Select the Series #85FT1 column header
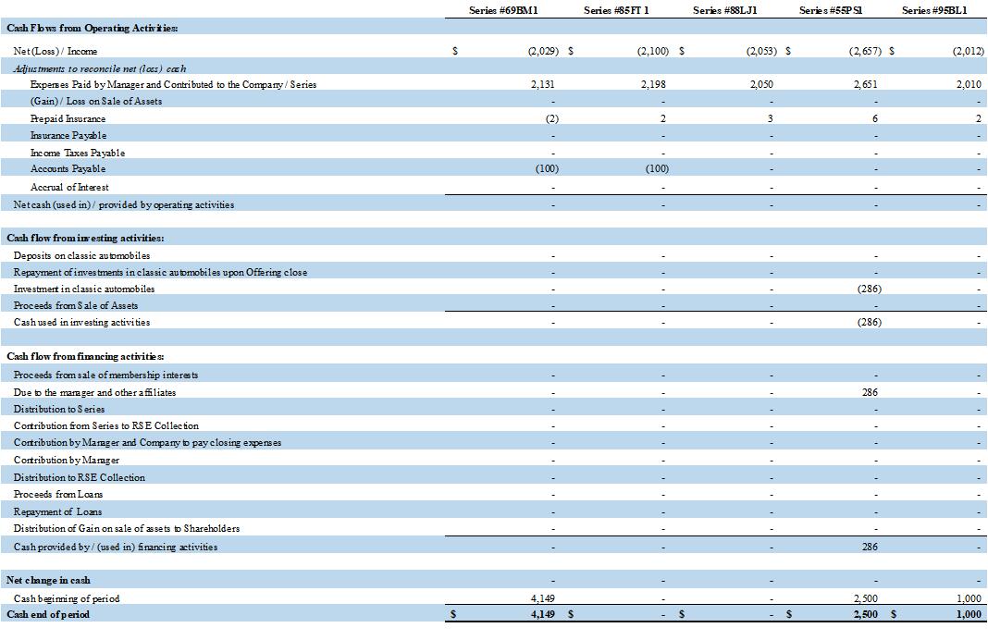This screenshot has height=640, width=988. coord(618,10)
